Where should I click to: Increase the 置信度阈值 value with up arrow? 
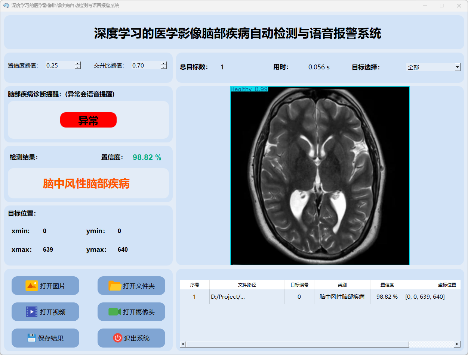coord(78,63)
